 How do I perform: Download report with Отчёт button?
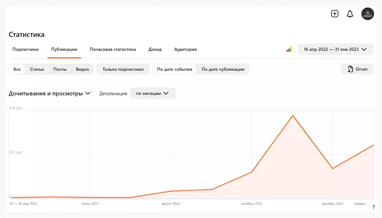click(358, 69)
